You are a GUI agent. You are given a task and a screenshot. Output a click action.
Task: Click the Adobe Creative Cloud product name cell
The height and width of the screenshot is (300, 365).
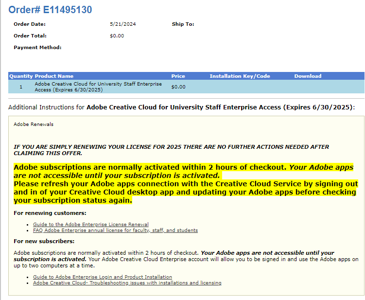98,87
